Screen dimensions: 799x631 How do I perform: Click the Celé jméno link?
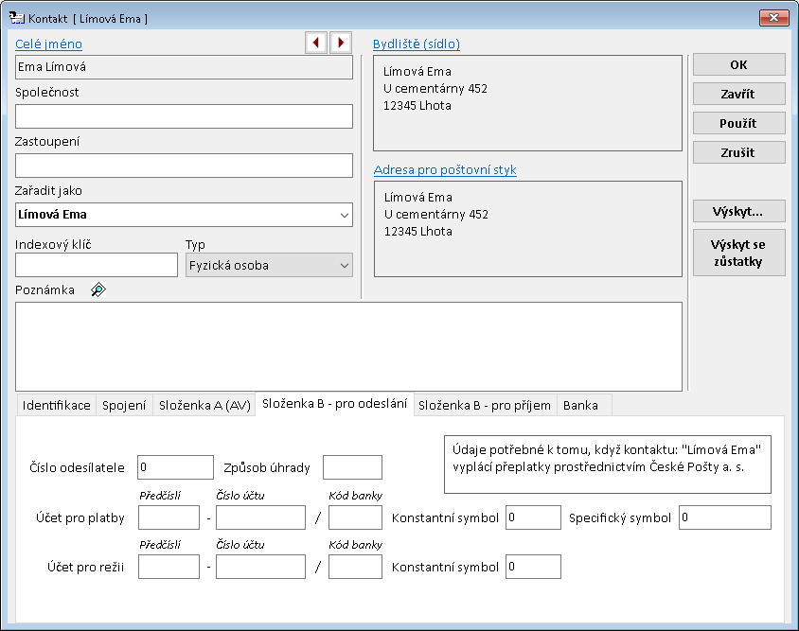click(48, 44)
